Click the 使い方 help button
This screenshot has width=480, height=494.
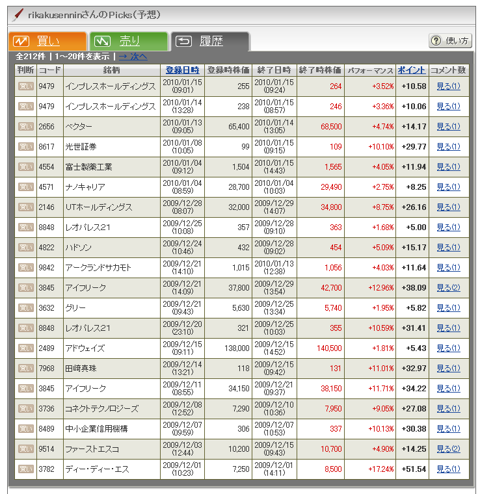coord(450,41)
